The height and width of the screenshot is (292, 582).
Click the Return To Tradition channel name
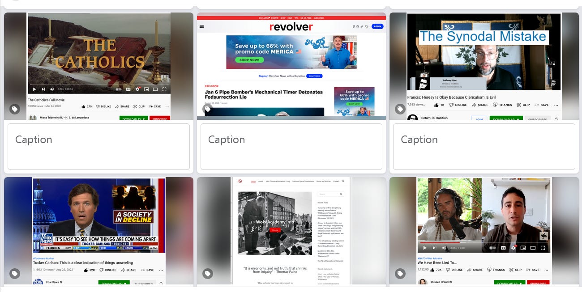tap(434, 118)
